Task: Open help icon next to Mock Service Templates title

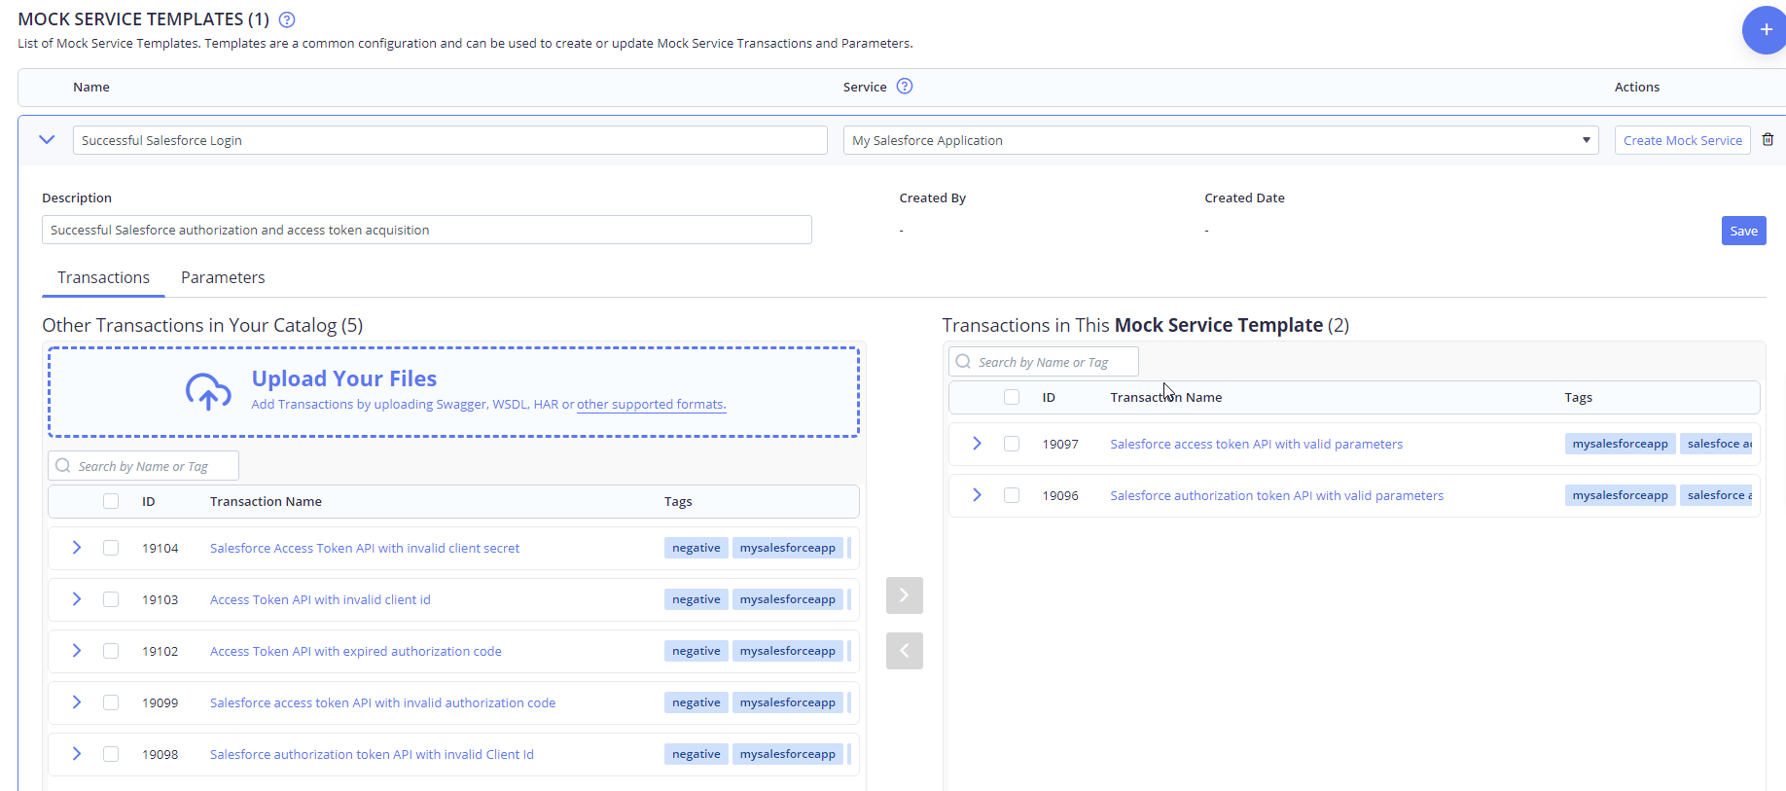Action: tap(287, 19)
